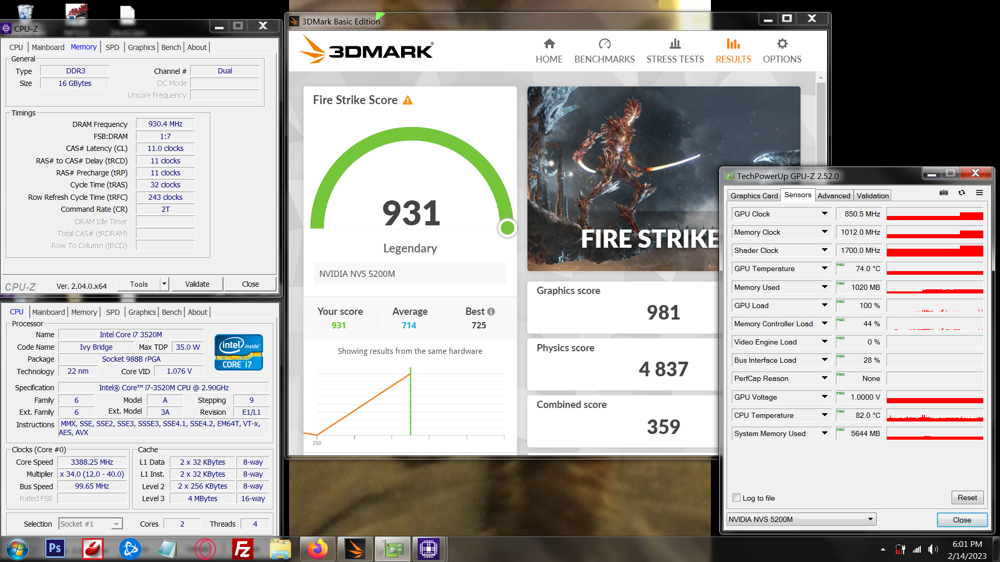The width and height of the screenshot is (1000, 562).
Task: Click the 3DMark scrollbar up arrow
Action: [x=821, y=78]
